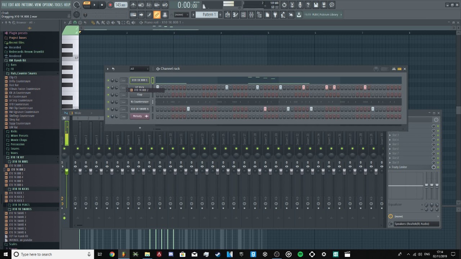Expand the X10 1K PERCS folder

point(21,205)
